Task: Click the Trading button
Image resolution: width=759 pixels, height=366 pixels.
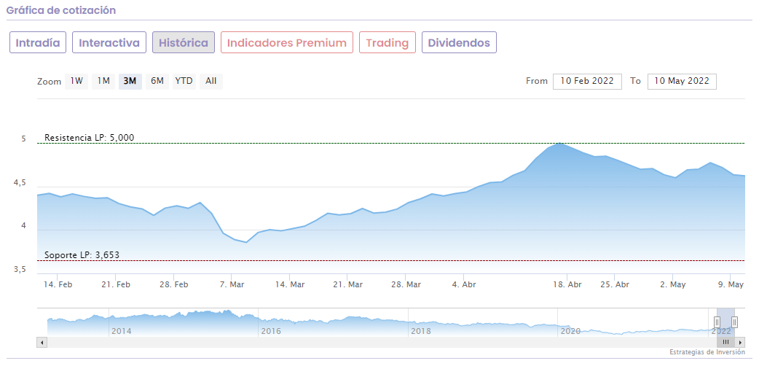Action: point(388,43)
